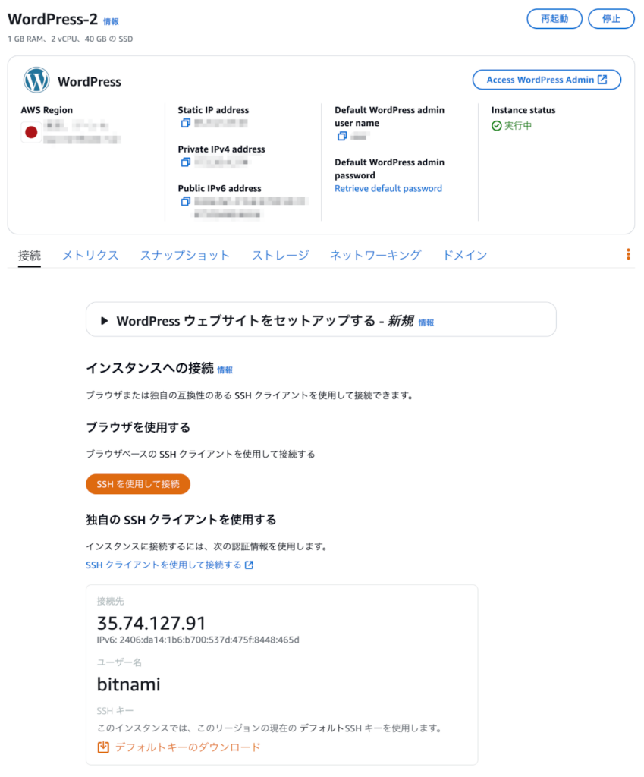Copy the Public IPv6 address
This screenshot has height=777, width=644.
pos(185,201)
